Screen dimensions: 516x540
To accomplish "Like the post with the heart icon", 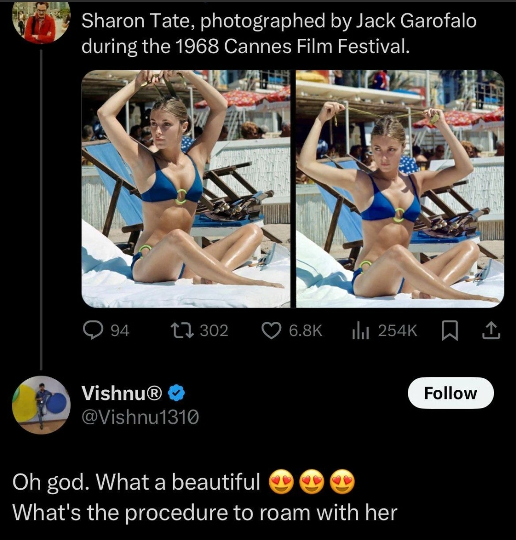I will tap(271, 331).
